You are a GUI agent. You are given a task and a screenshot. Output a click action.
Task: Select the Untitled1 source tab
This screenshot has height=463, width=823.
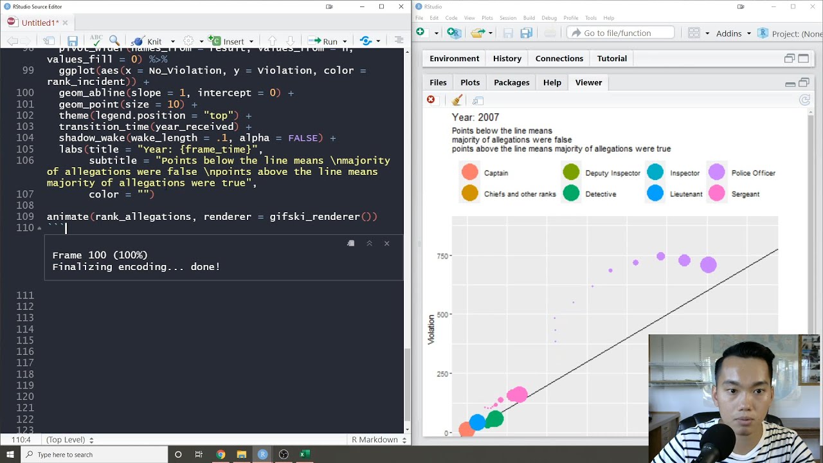pos(39,23)
